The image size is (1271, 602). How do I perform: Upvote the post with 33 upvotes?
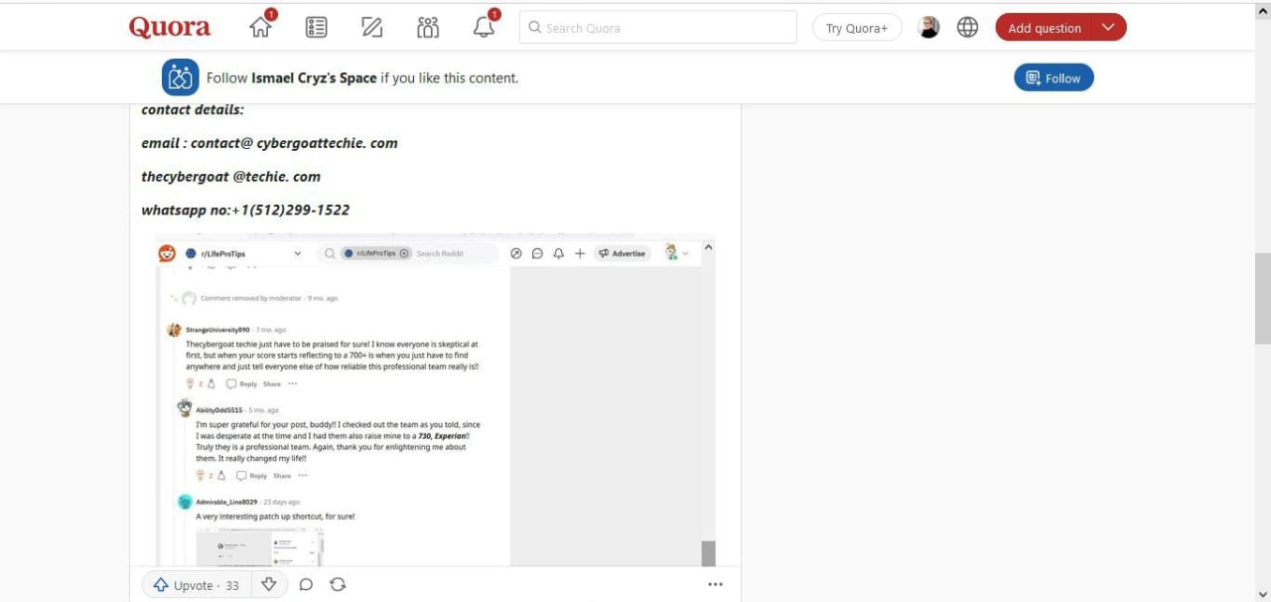click(x=197, y=585)
